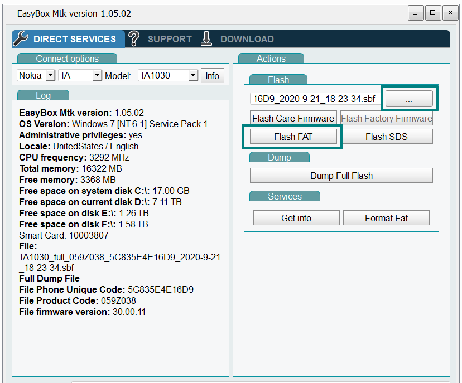Screen dimensions: 462x383
Task: Click the Total memory: 16322 MB line
Action: coord(70,169)
